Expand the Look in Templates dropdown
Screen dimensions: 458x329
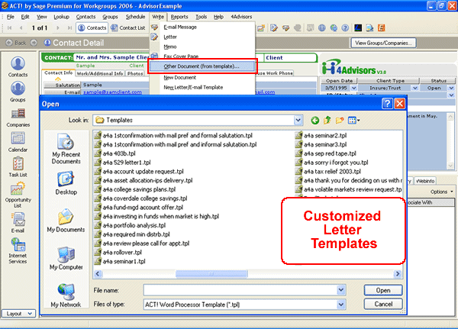point(298,120)
